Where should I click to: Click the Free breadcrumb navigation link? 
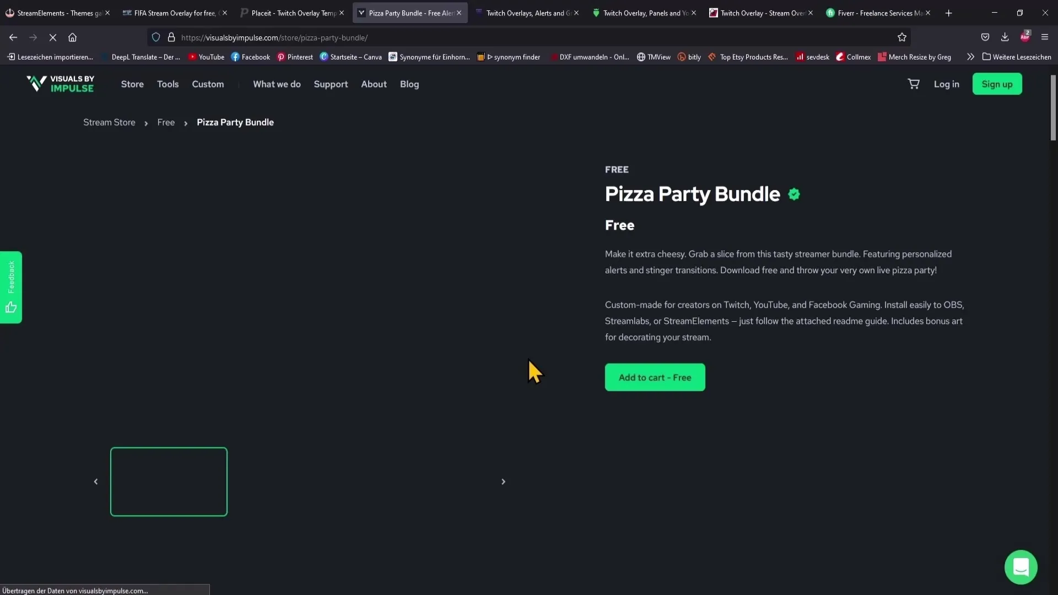click(166, 122)
